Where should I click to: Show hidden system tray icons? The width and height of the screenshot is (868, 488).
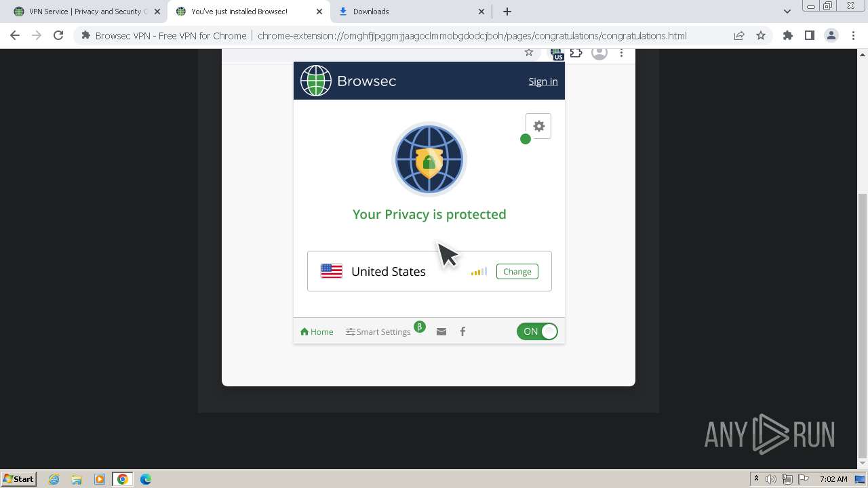point(756,479)
